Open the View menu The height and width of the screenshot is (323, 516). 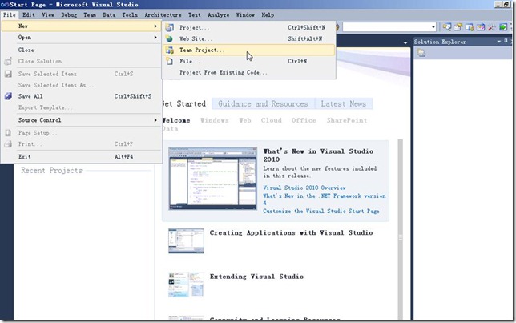pos(48,14)
